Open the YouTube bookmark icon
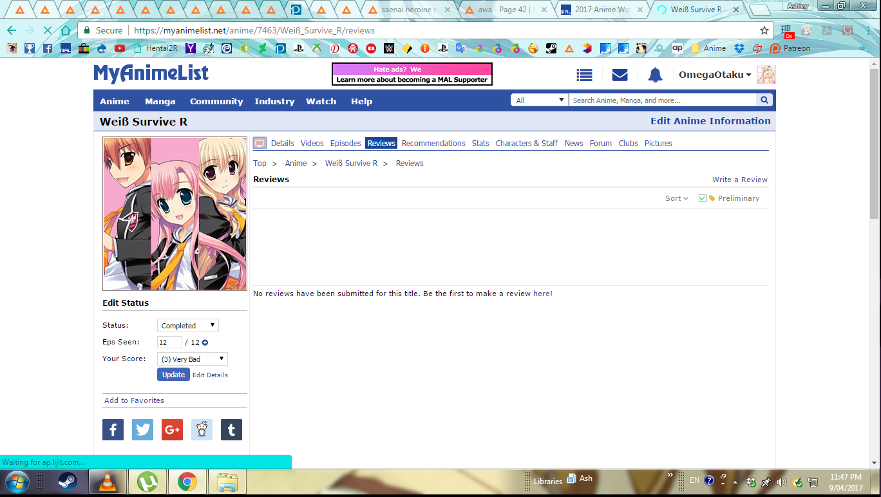The image size is (881, 497). tap(120, 48)
